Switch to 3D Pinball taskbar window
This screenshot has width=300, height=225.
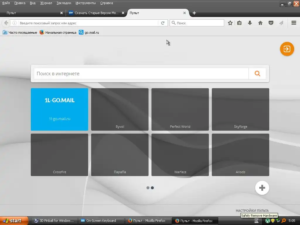click(x=54, y=221)
